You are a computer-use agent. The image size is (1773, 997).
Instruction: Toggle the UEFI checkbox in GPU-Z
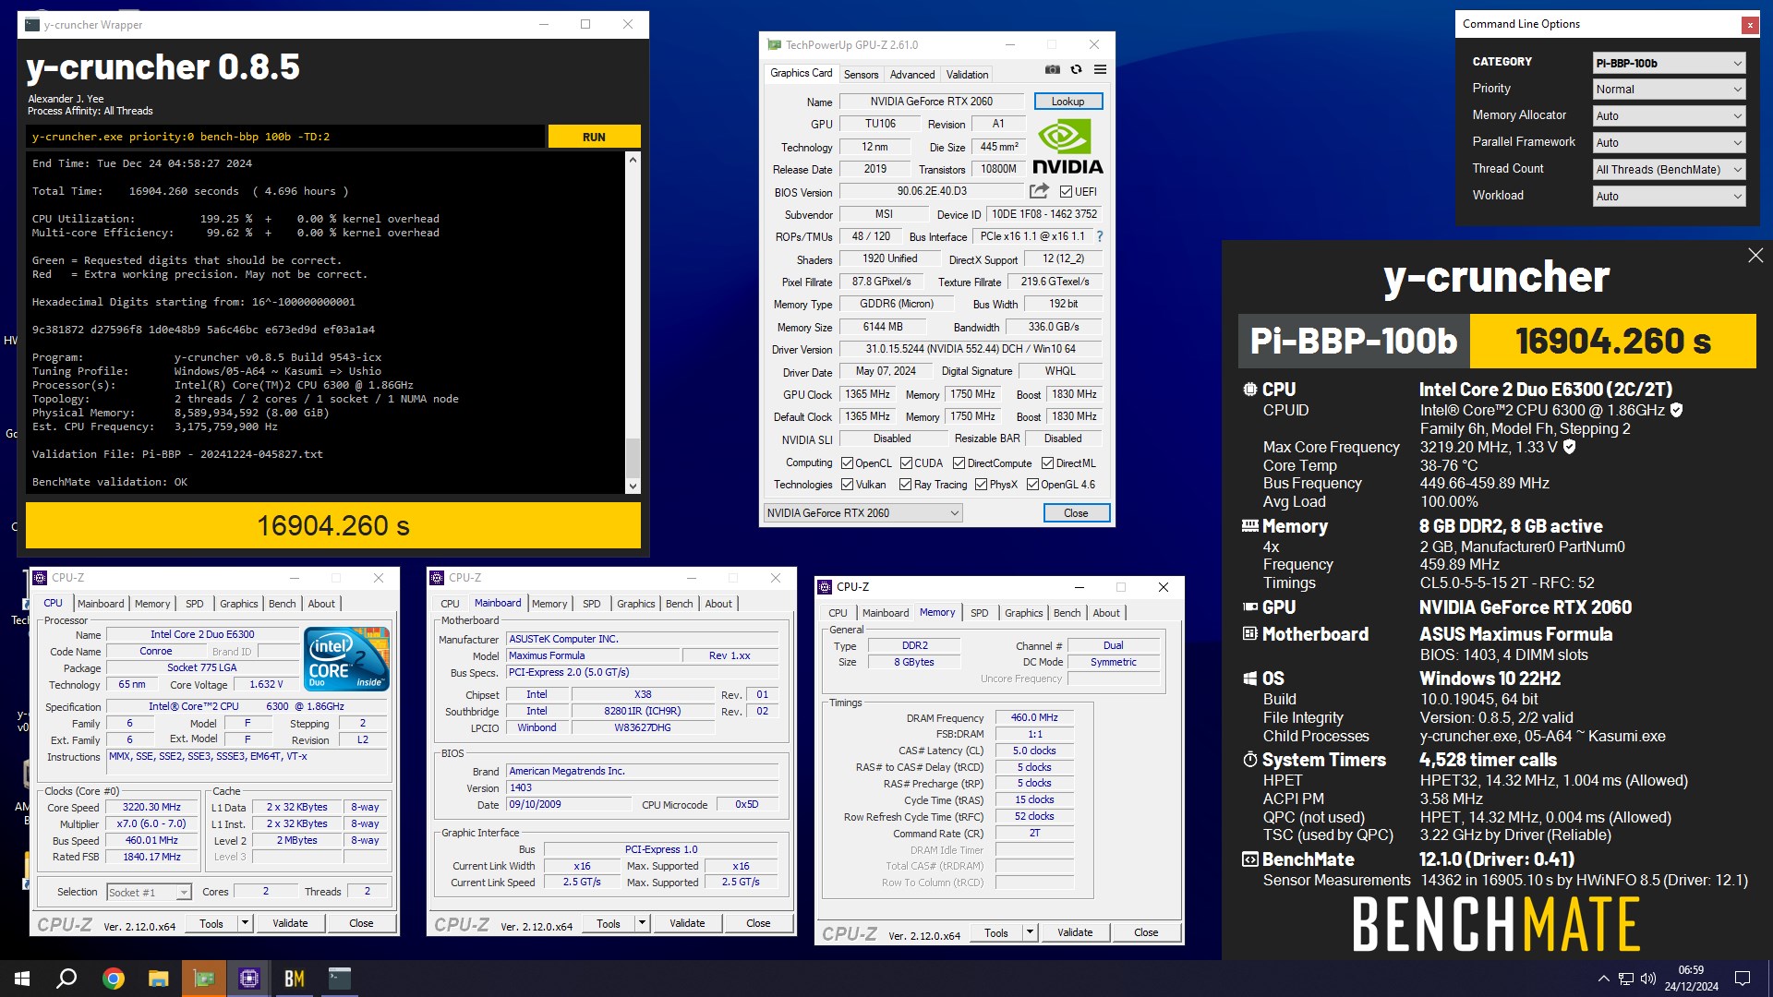(x=1067, y=192)
